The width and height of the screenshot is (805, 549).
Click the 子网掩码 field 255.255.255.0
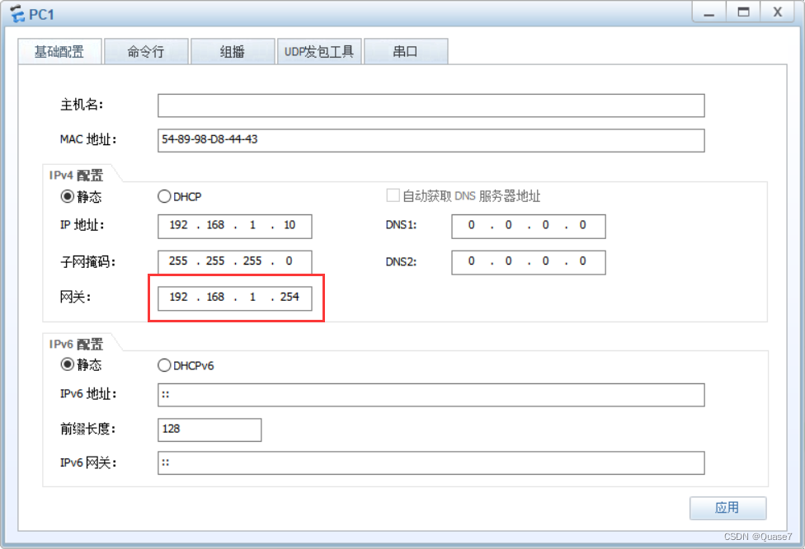[234, 262]
